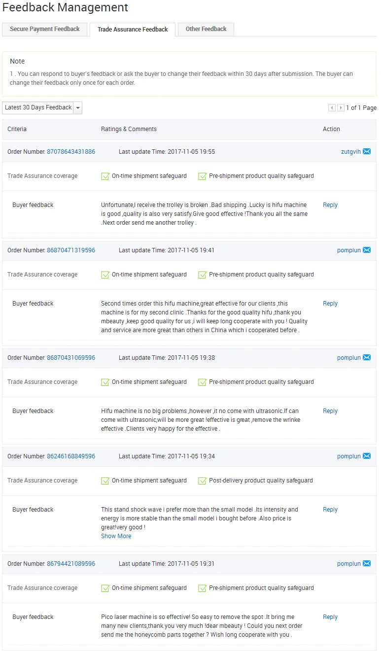The height and width of the screenshot is (653, 381).
Task: Click the envelope icon next to zutgvih
Action: [367, 152]
